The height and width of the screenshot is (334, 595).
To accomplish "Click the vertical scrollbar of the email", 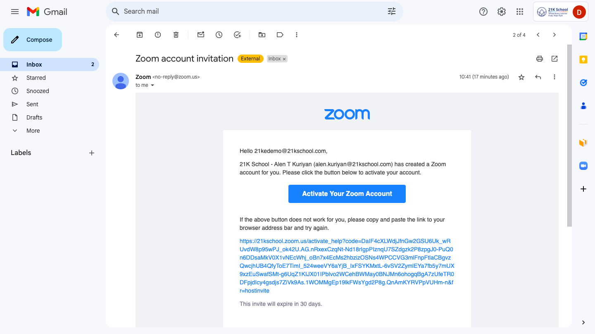I will pos(569,136).
